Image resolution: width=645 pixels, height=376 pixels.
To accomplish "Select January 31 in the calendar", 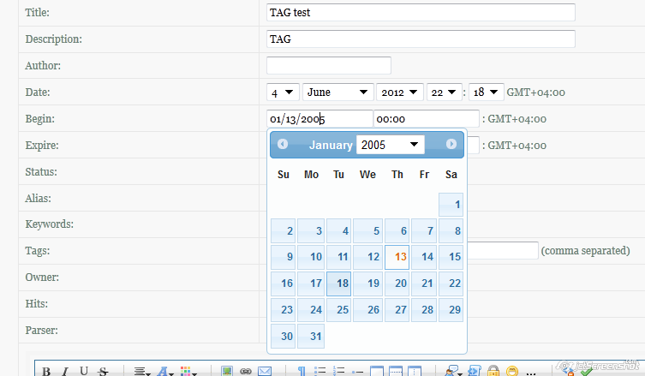I will pyautogui.click(x=311, y=336).
